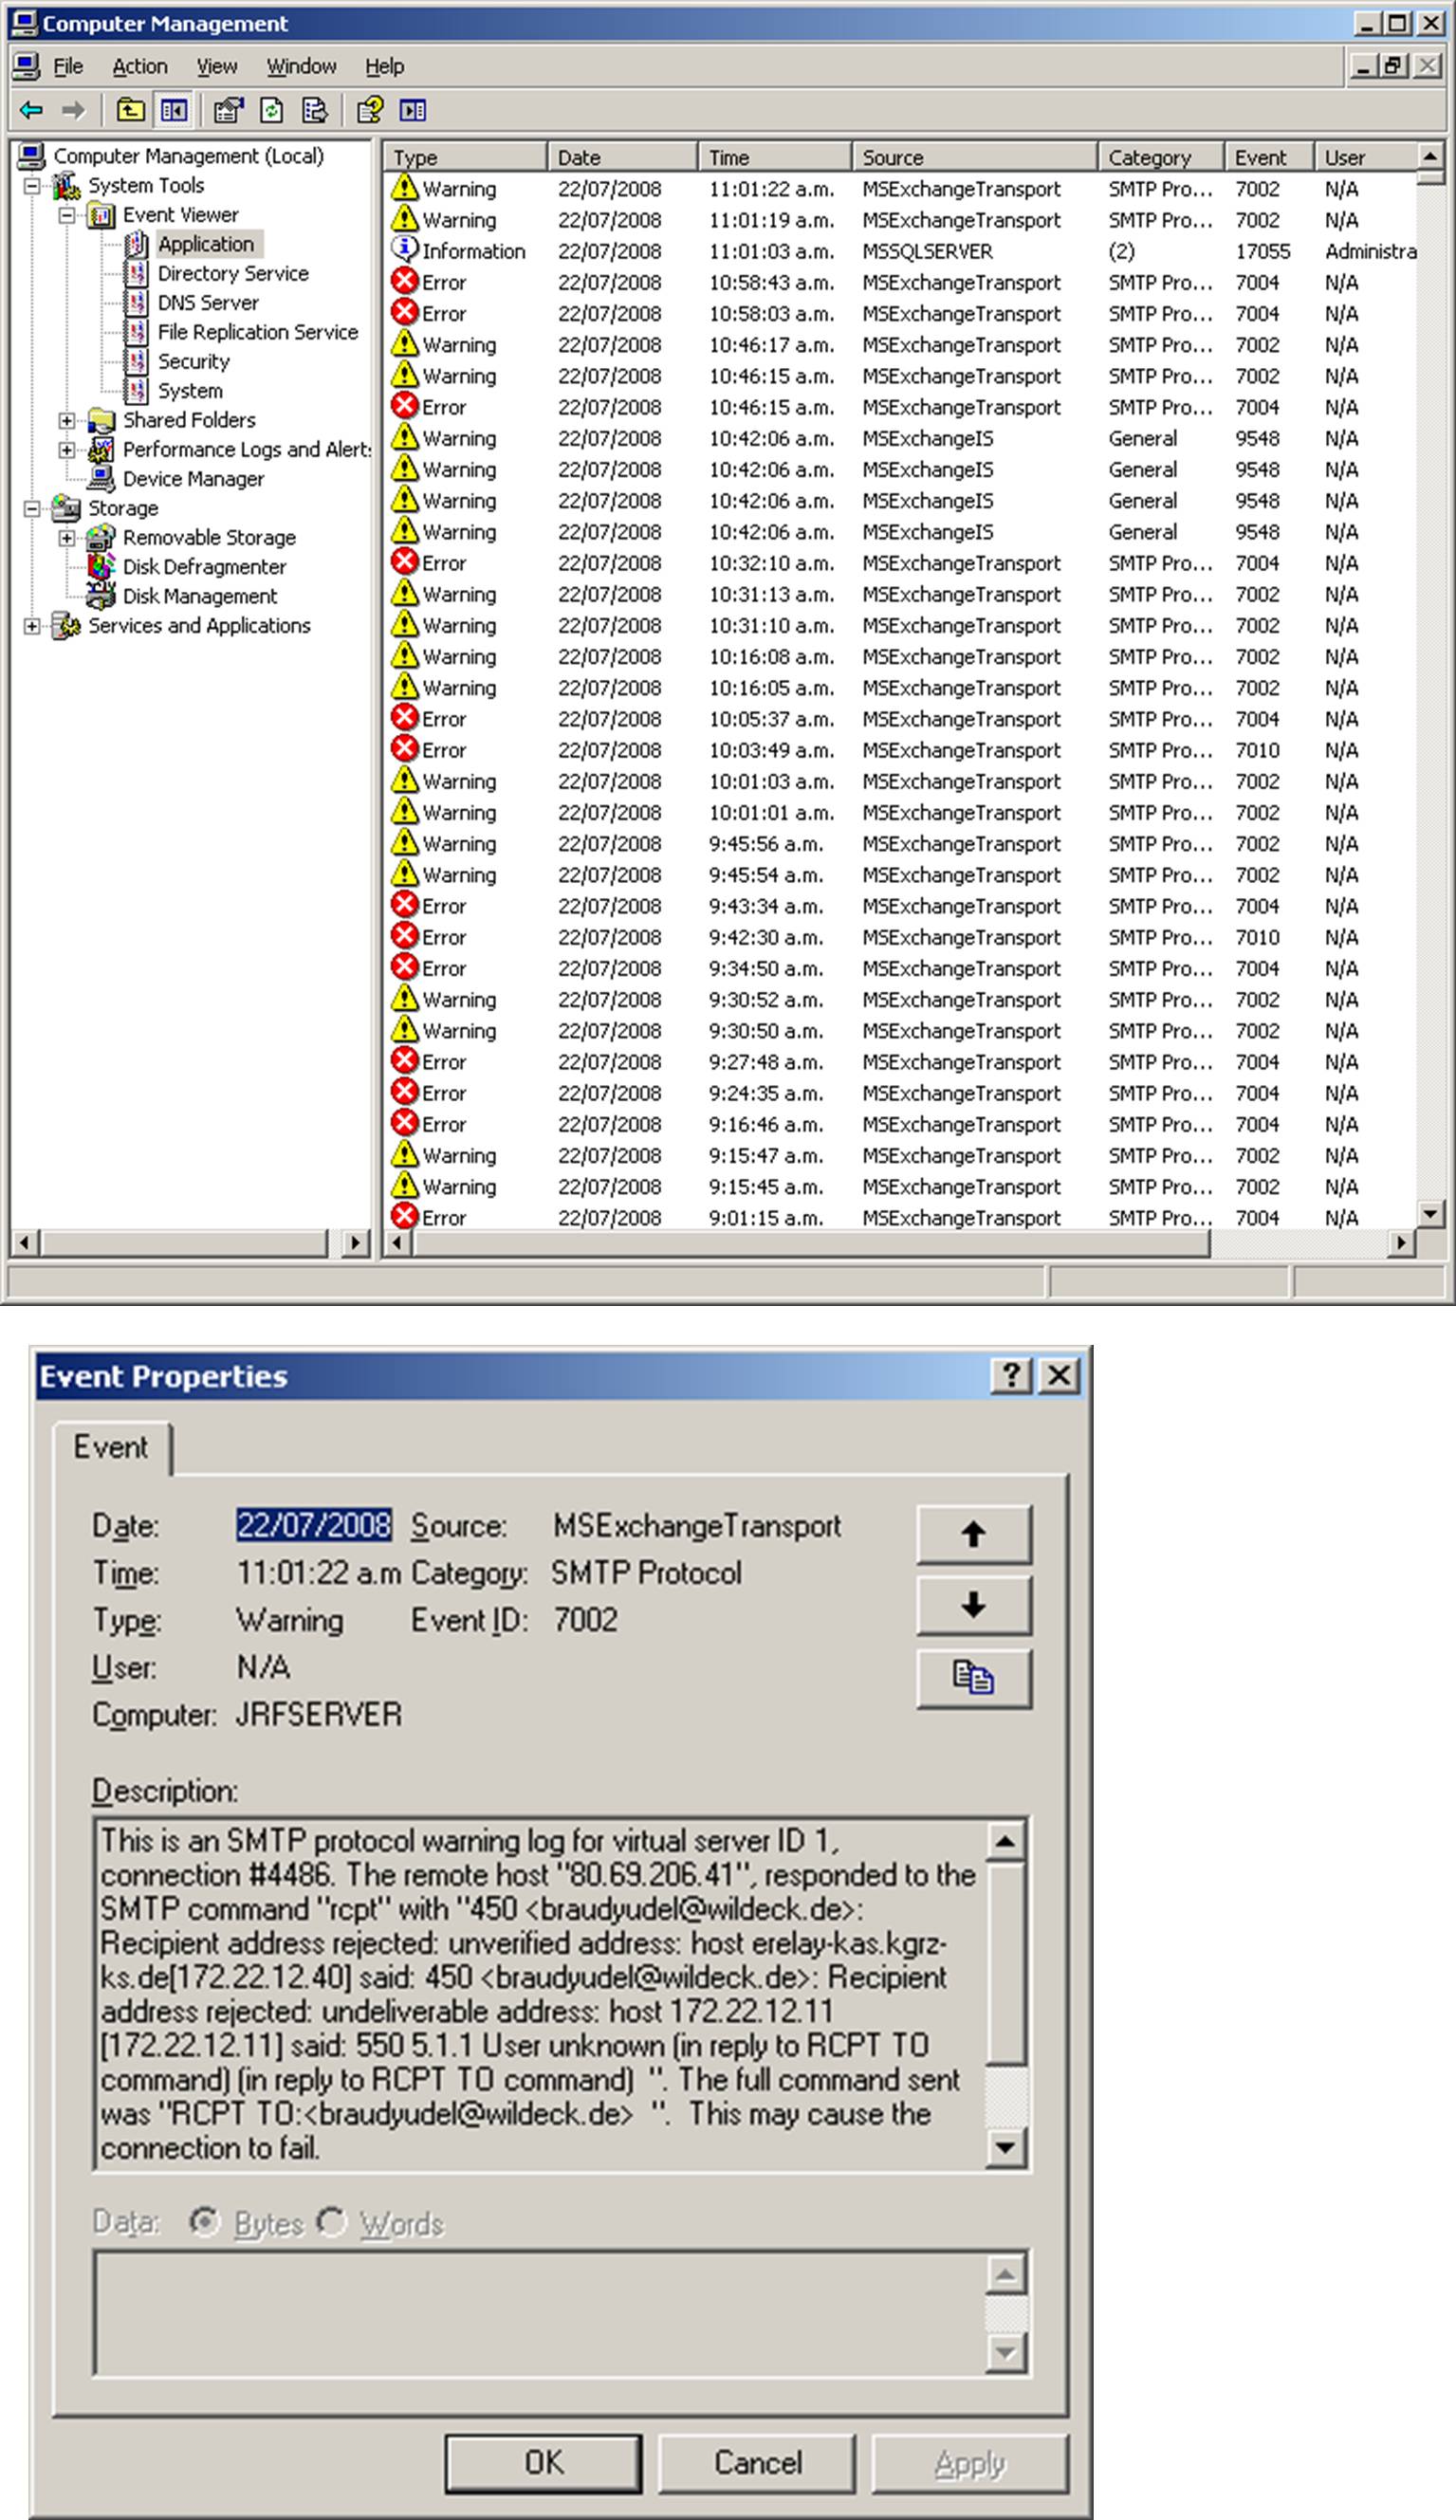1456x2520 pixels.
Task: Toggle the Show/Hide Console Tree icon
Action: click(173, 110)
